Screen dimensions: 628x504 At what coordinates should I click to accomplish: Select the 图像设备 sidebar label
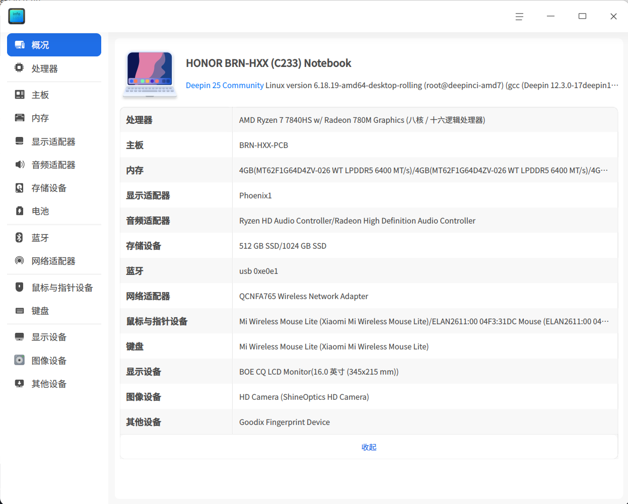49,361
